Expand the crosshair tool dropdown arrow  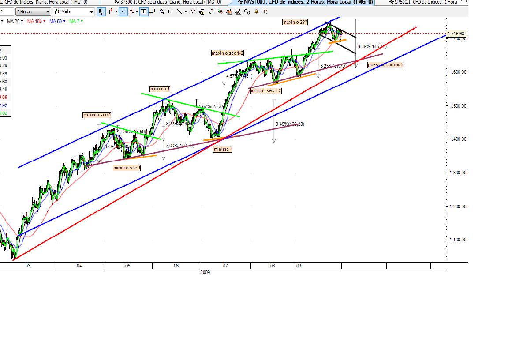116,12
